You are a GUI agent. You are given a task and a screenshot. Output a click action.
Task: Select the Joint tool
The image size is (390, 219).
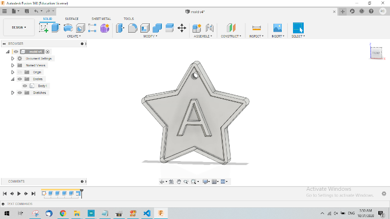click(x=210, y=28)
